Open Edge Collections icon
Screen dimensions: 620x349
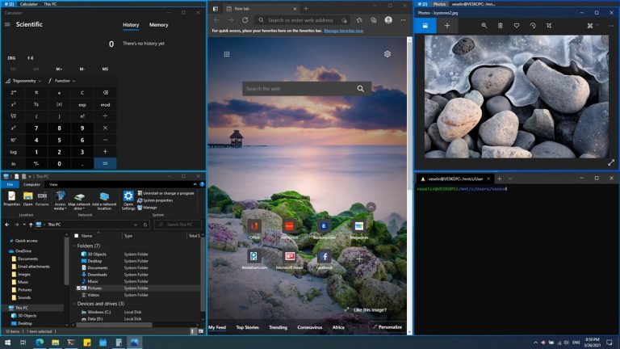[x=374, y=19]
